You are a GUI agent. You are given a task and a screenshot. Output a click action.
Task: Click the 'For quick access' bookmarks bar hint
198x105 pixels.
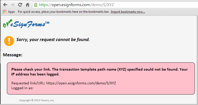click(64, 12)
